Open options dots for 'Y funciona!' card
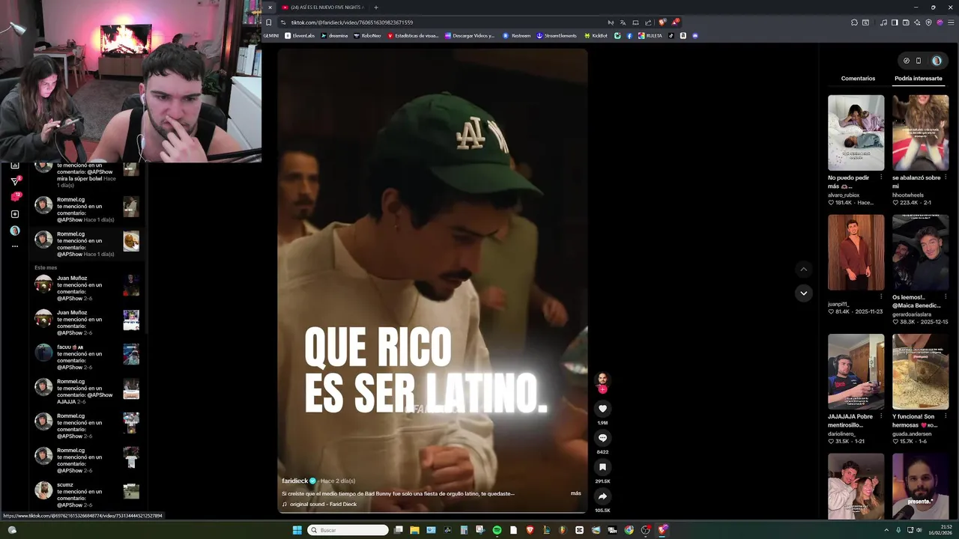 pyautogui.click(x=946, y=417)
